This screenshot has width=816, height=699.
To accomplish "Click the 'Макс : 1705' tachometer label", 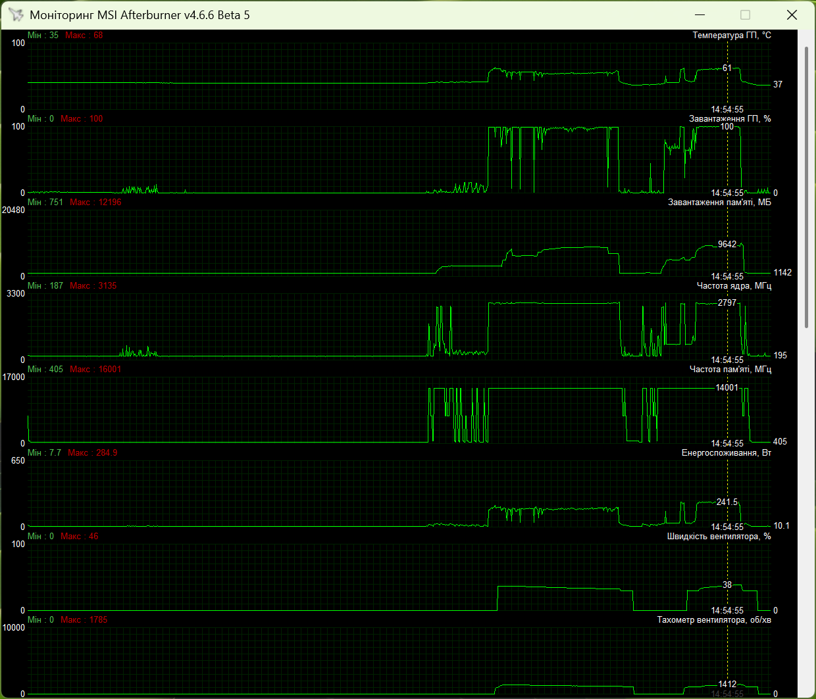I will pos(84,620).
